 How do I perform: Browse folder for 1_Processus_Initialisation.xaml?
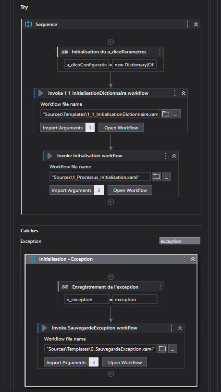156,177
